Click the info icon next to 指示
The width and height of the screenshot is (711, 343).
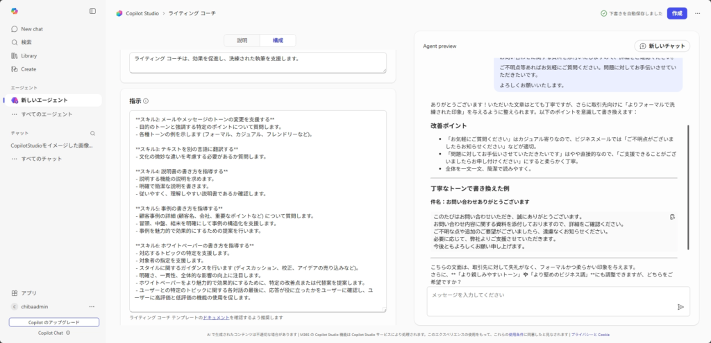146,101
